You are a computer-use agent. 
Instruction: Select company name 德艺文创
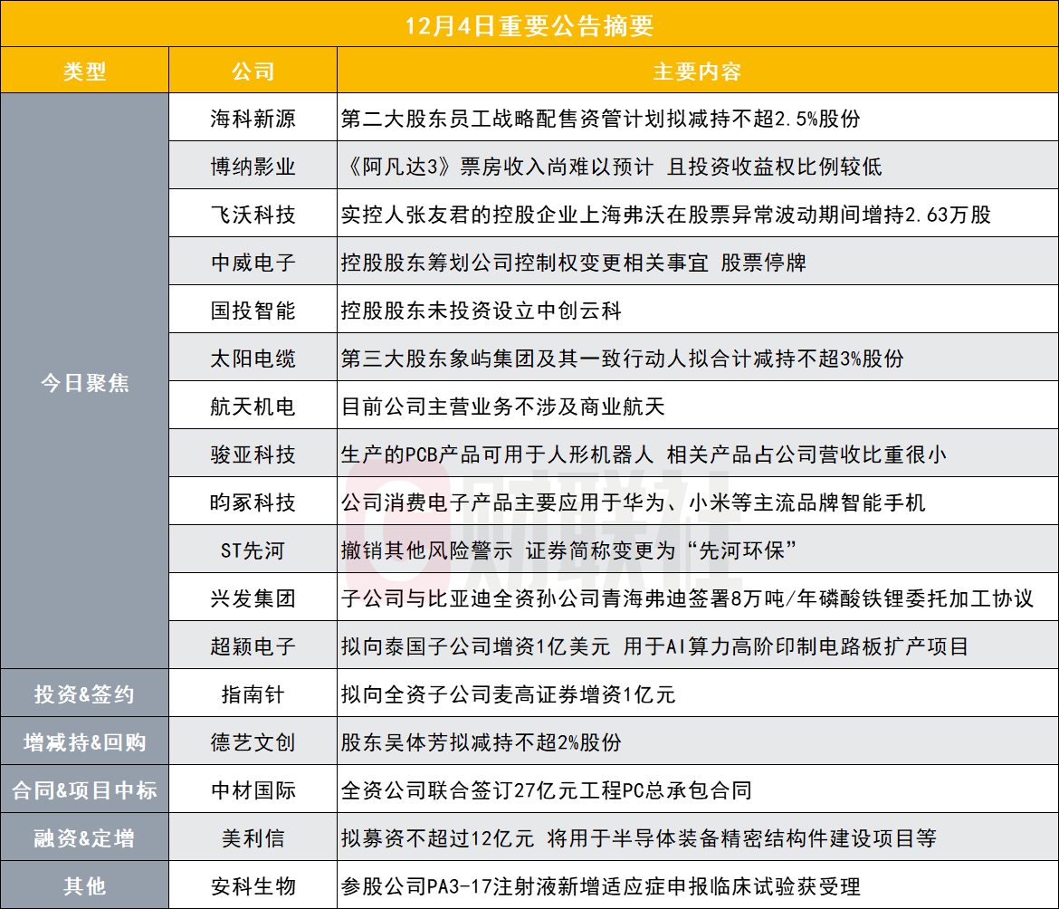pyautogui.click(x=253, y=742)
